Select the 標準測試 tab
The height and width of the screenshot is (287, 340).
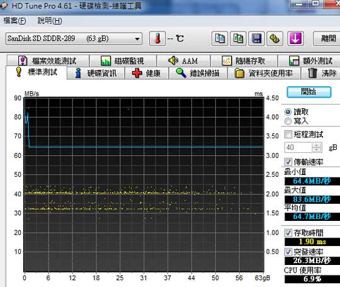37,72
